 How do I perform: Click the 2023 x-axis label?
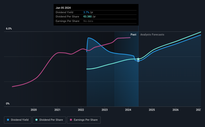105,110
